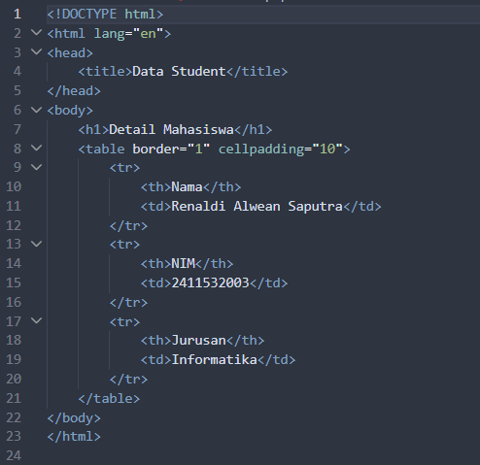Click the closing table tag
Screen dimensions: 480x465
[x=109, y=399]
